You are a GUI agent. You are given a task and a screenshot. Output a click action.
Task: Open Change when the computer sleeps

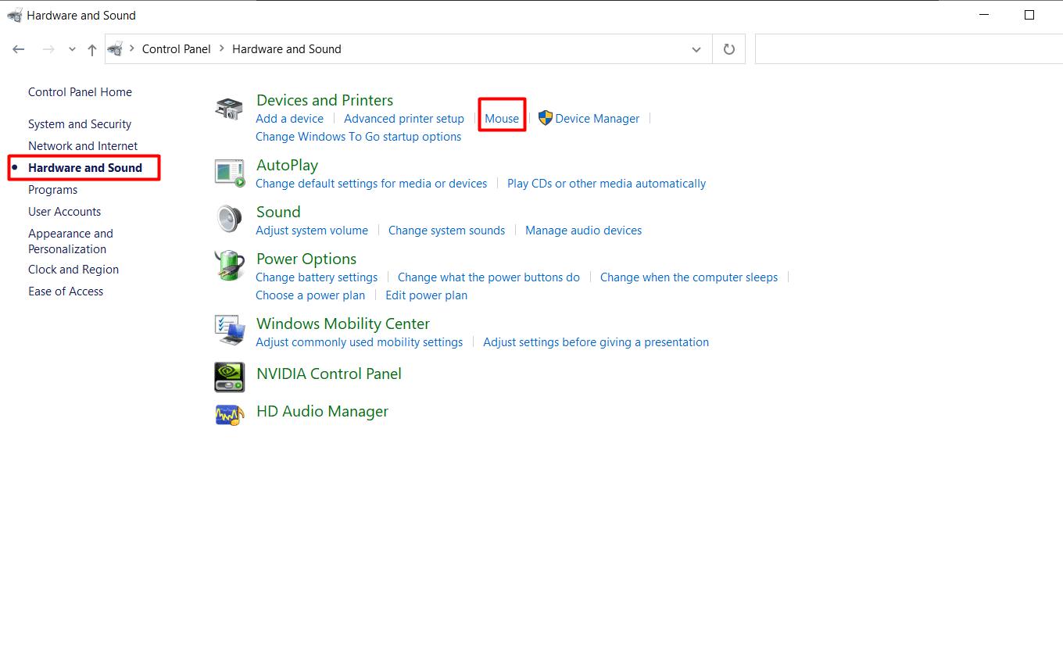click(x=689, y=277)
